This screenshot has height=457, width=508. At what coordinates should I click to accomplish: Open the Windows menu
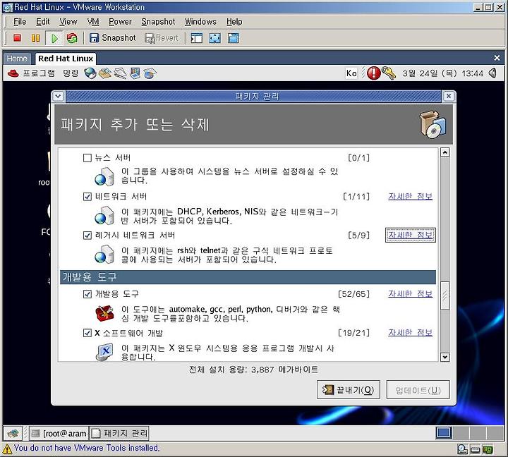(200, 22)
